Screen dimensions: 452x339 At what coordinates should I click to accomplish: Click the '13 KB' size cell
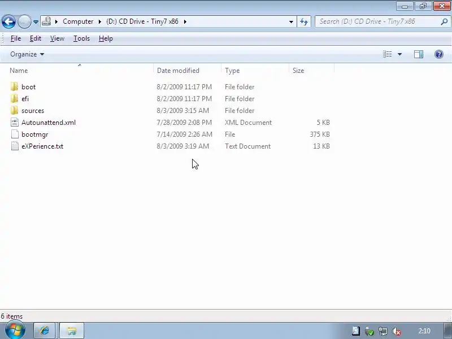pos(321,146)
